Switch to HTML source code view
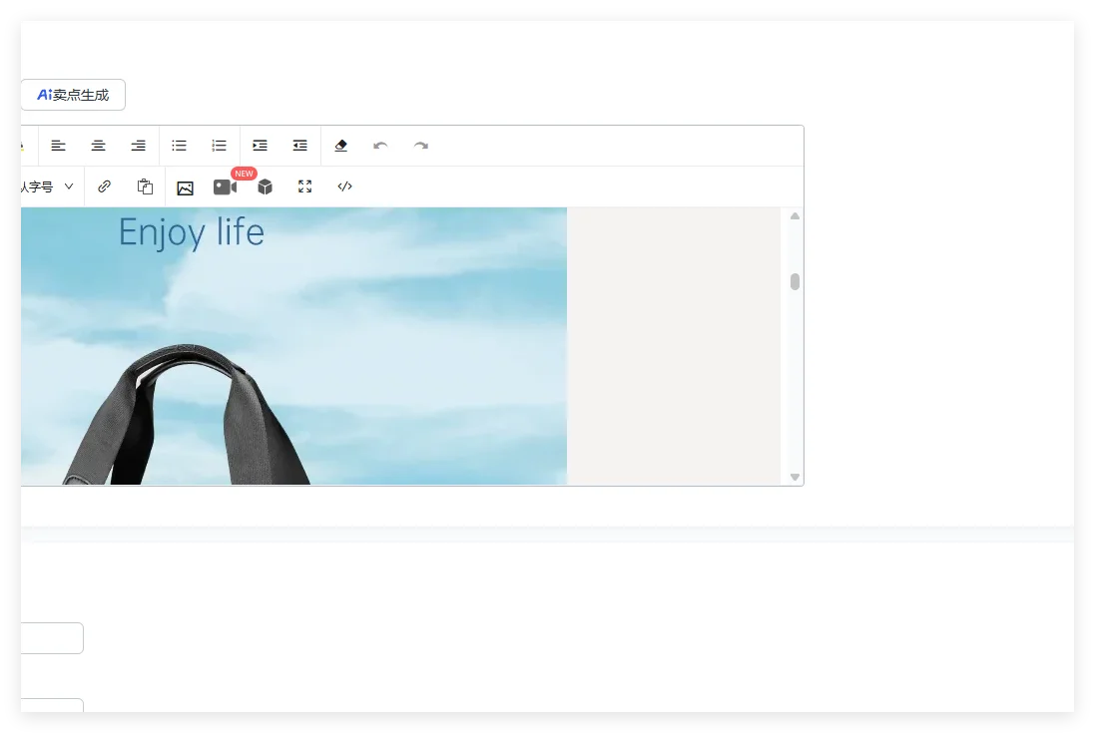The height and width of the screenshot is (733, 1095). pyautogui.click(x=345, y=186)
